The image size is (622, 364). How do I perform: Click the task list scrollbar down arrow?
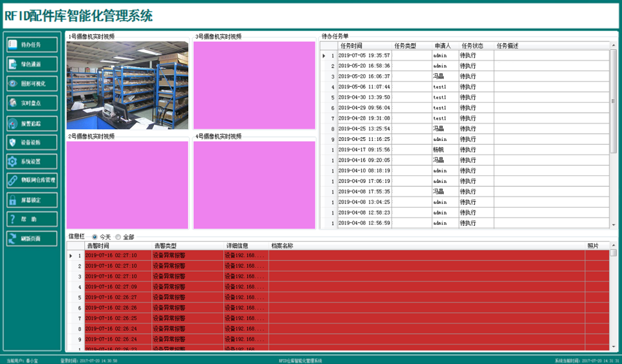pos(614,224)
